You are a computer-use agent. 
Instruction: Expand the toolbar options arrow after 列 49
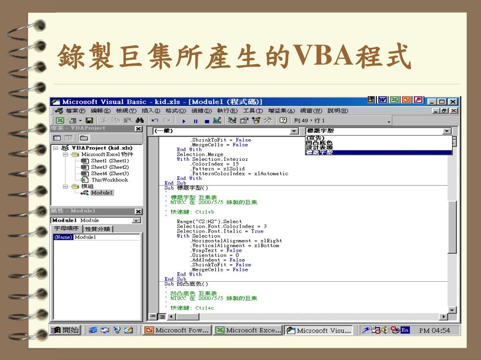point(389,122)
